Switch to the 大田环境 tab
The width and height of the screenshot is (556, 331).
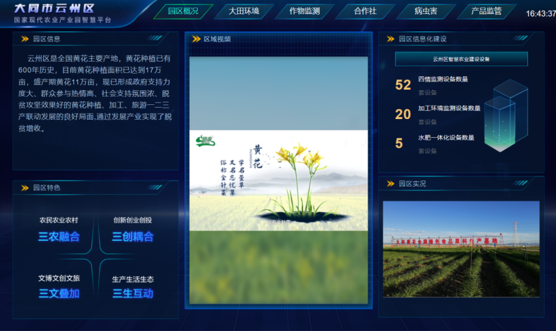(x=243, y=11)
